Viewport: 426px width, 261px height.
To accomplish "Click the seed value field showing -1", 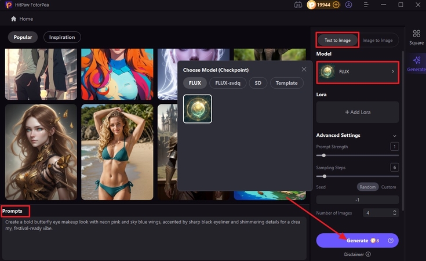I will [x=358, y=200].
